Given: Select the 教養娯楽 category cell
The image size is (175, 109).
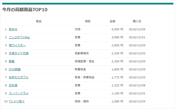Looking at the screenshot, I should [80, 69].
